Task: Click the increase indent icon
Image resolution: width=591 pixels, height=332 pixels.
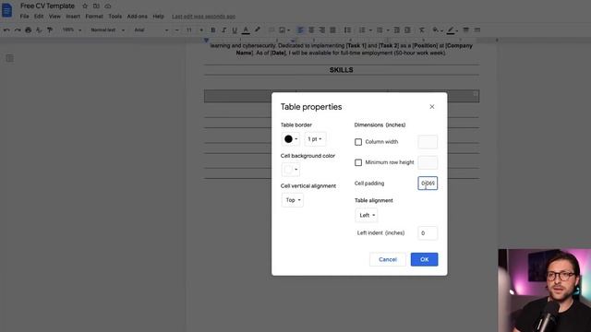Action: (x=407, y=30)
